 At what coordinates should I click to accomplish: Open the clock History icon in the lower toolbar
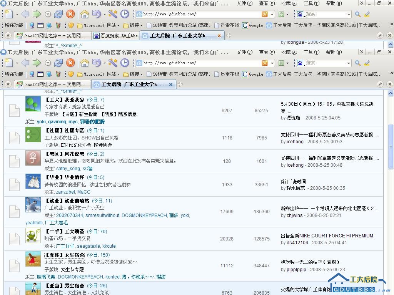coord(125,63)
